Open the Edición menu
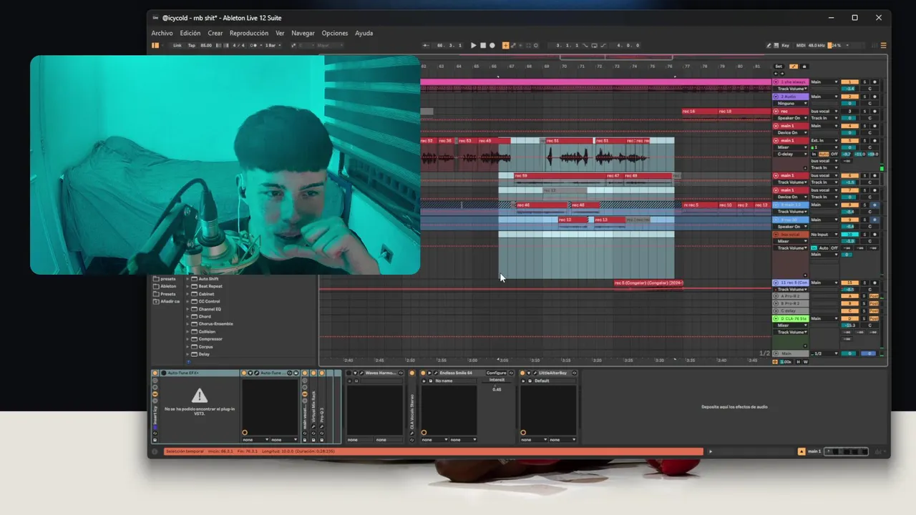The width and height of the screenshot is (916, 515). [x=190, y=33]
